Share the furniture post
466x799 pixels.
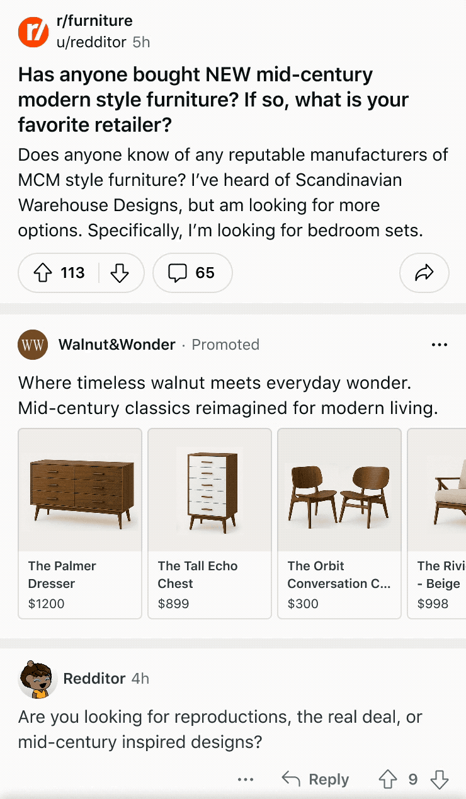(424, 273)
